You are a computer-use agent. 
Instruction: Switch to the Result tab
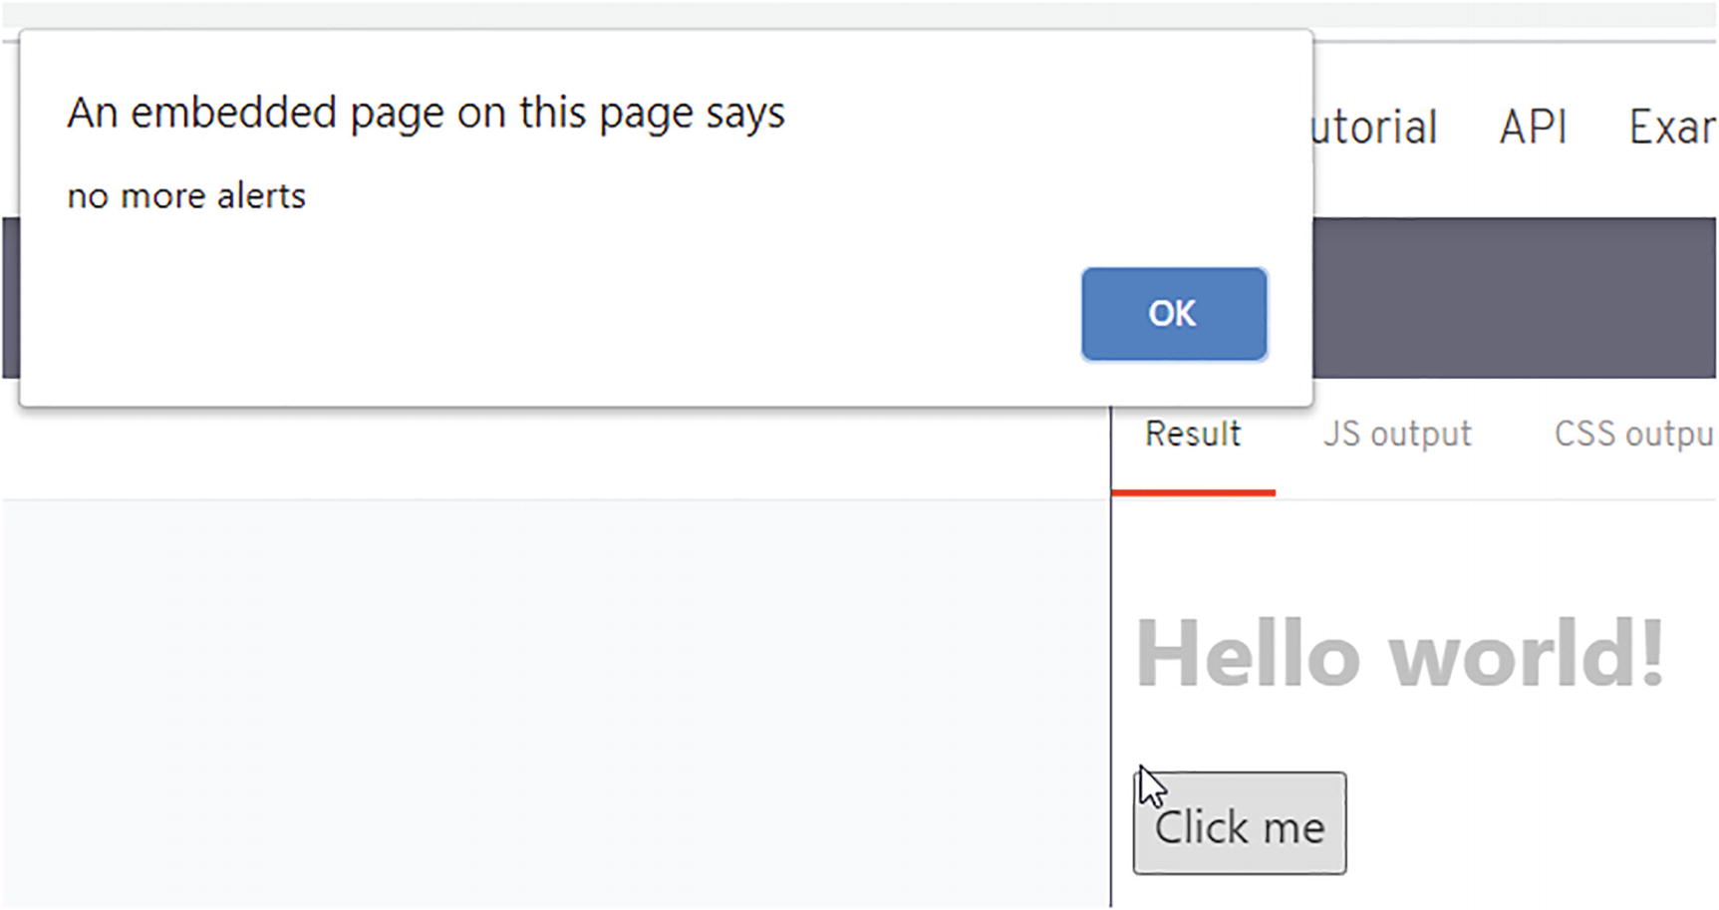pos(1193,435)
